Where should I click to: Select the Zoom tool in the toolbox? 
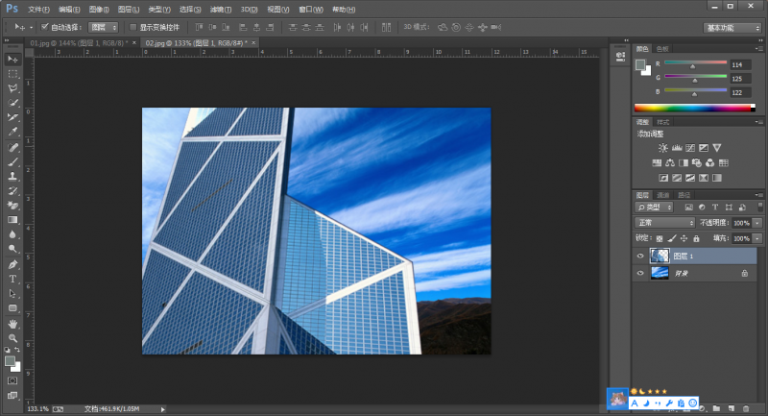13,338
